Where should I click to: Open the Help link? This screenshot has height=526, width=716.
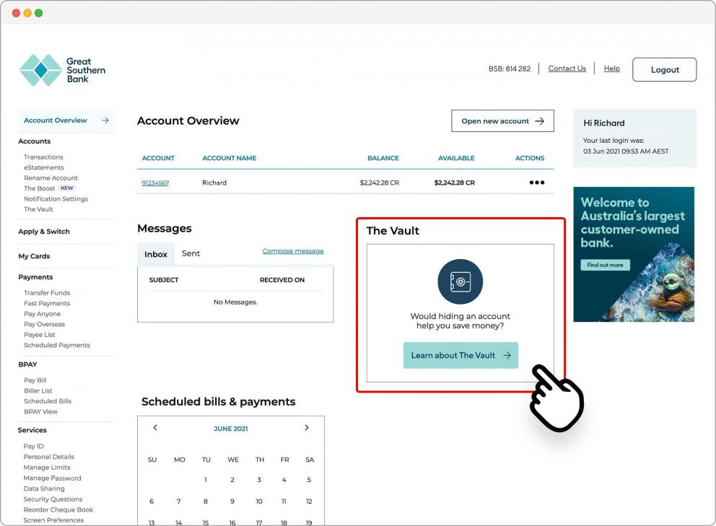click(x=611, y=69)
